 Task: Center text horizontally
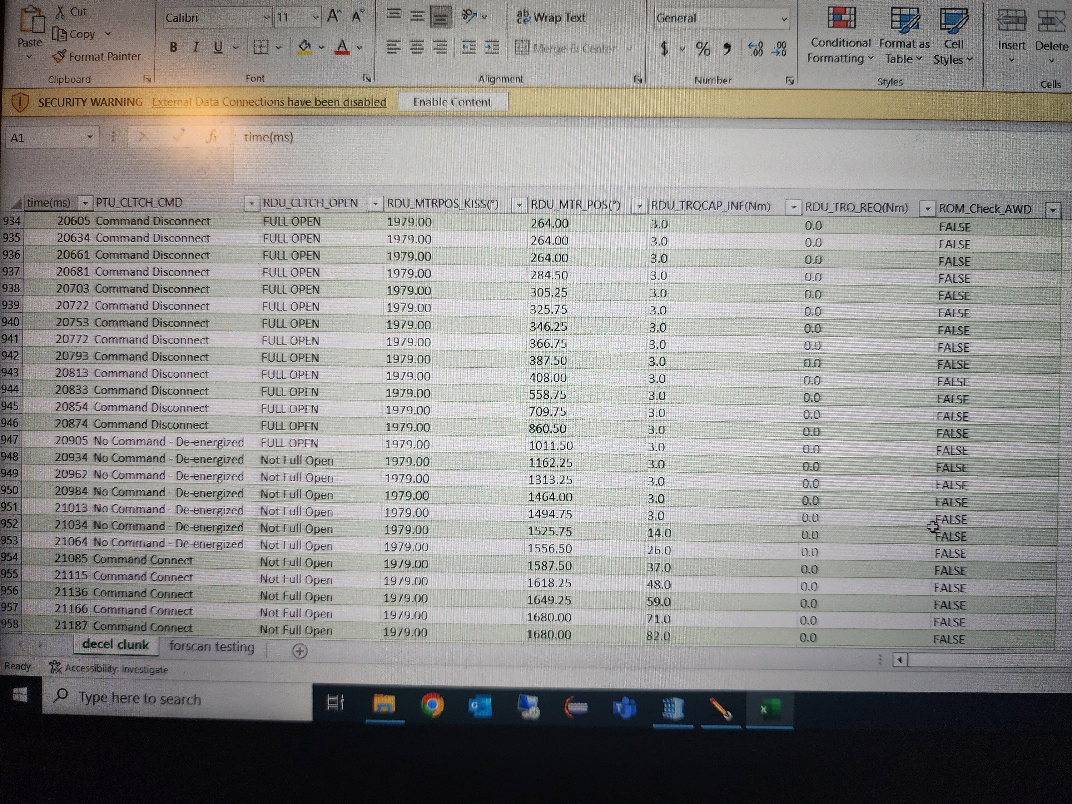pyautogui.click(x=417, y=48)
